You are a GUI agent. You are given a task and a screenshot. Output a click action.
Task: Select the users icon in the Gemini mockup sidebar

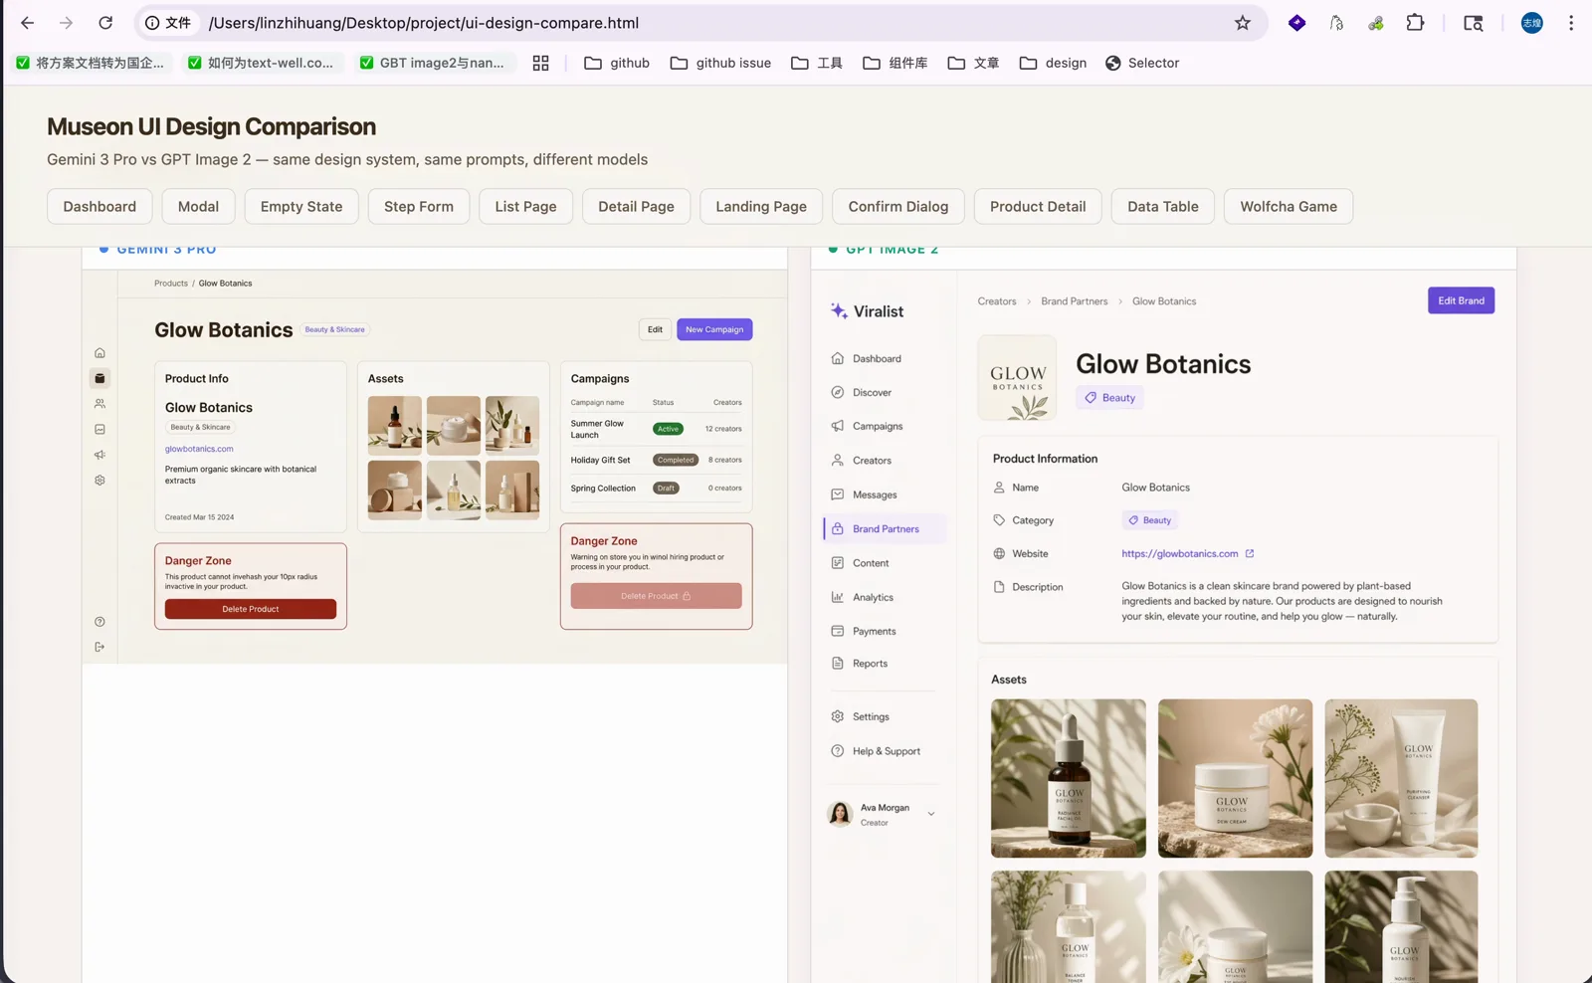point(99,404)
